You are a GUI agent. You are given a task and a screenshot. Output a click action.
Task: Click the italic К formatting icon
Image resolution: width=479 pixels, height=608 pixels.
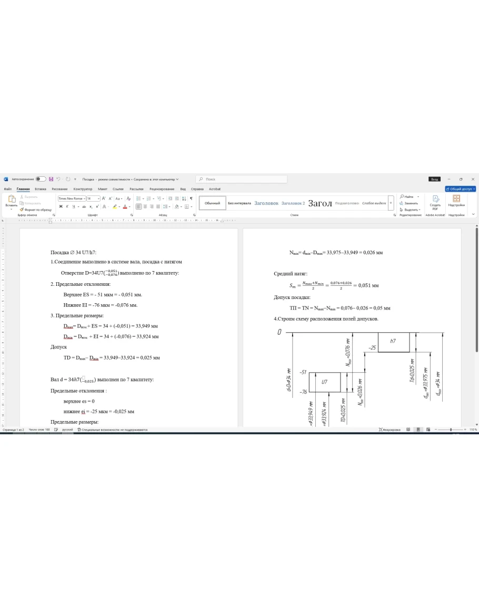pyautogui.click(x=67, y=206)
